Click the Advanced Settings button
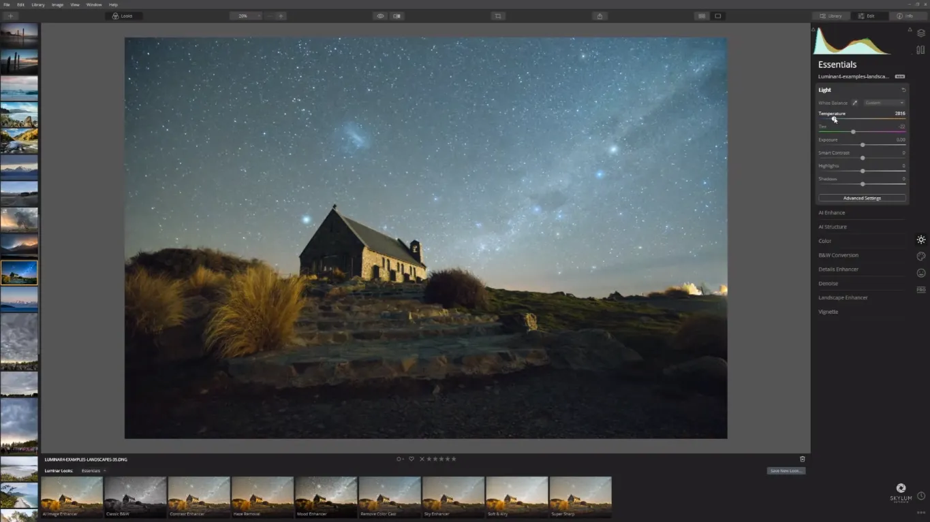This screenshot has height=522, width=930. click(862, 198)
